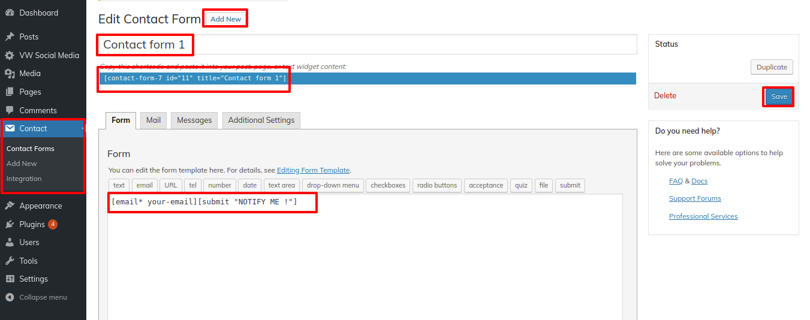Viewport: 810px width, 320px height.
Task: Open VW Social Media gear icon
Action: point(10,55)
